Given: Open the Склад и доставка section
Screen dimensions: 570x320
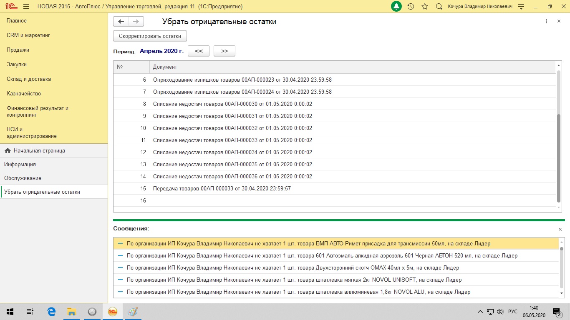Looking at the screenshot, I should (29, 79).
